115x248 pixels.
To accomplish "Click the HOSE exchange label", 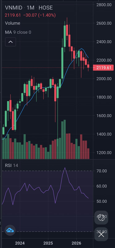I will tap(46, 8).
